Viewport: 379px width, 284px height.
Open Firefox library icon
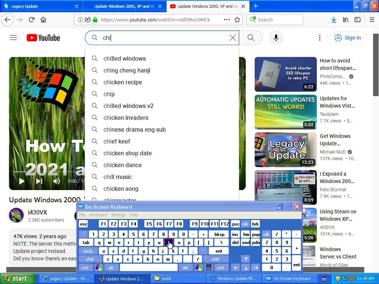click(346, 20)
